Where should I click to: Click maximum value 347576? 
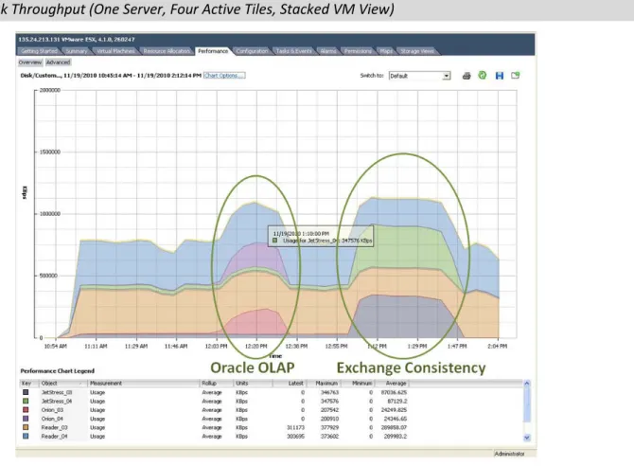click(x=329, y=402)
